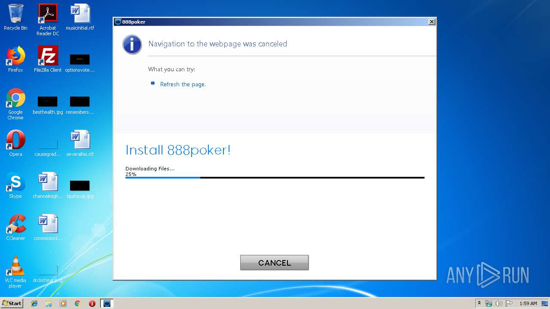Open Action Center flag icon
This screenshot has width=550, height=309.
(x=509, y=303)
